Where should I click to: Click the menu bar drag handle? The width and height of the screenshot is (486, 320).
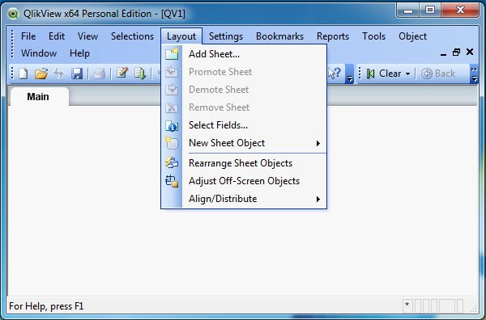12,44
